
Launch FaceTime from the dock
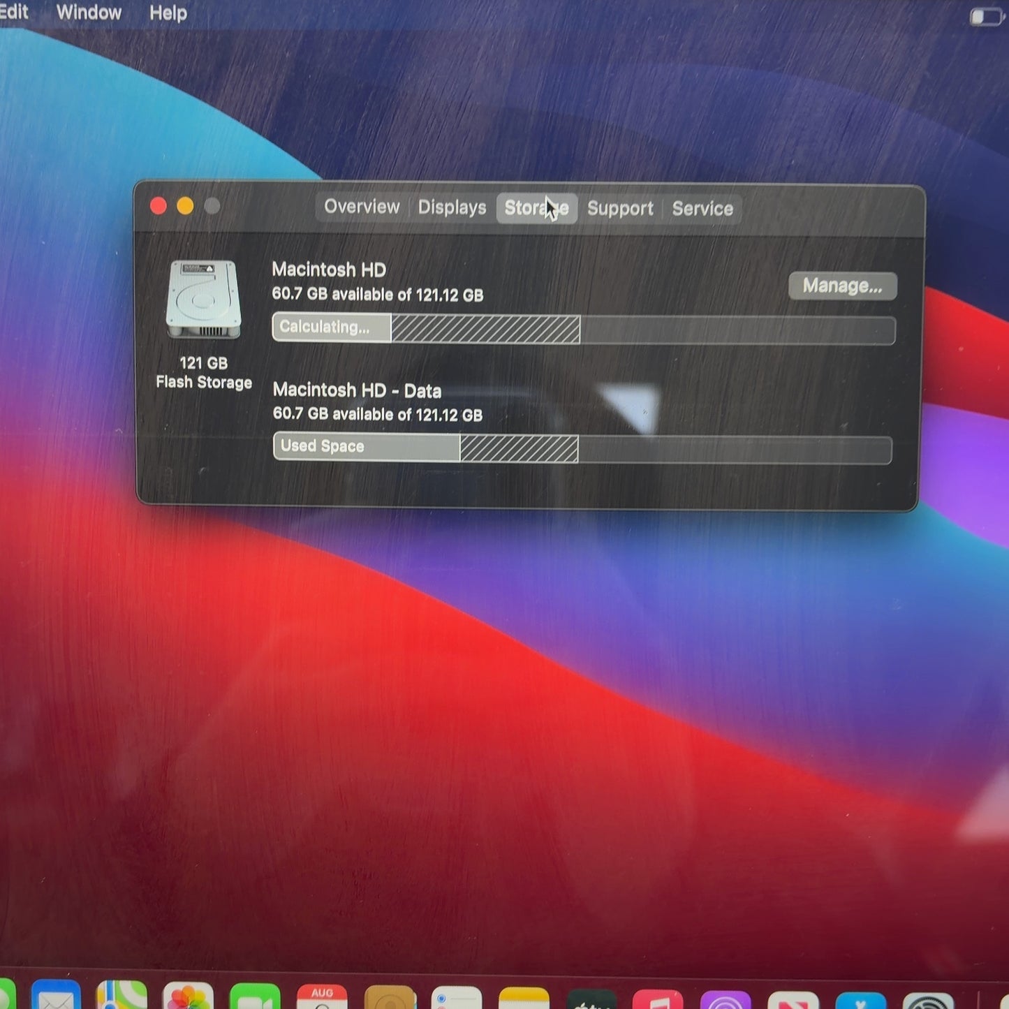pos(255,996)
